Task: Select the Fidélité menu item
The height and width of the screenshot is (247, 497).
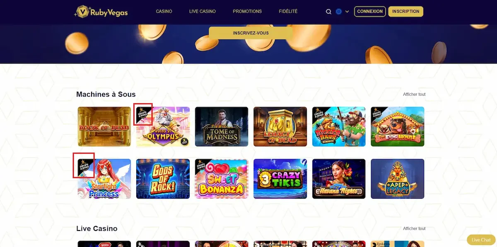Action: 288,12
